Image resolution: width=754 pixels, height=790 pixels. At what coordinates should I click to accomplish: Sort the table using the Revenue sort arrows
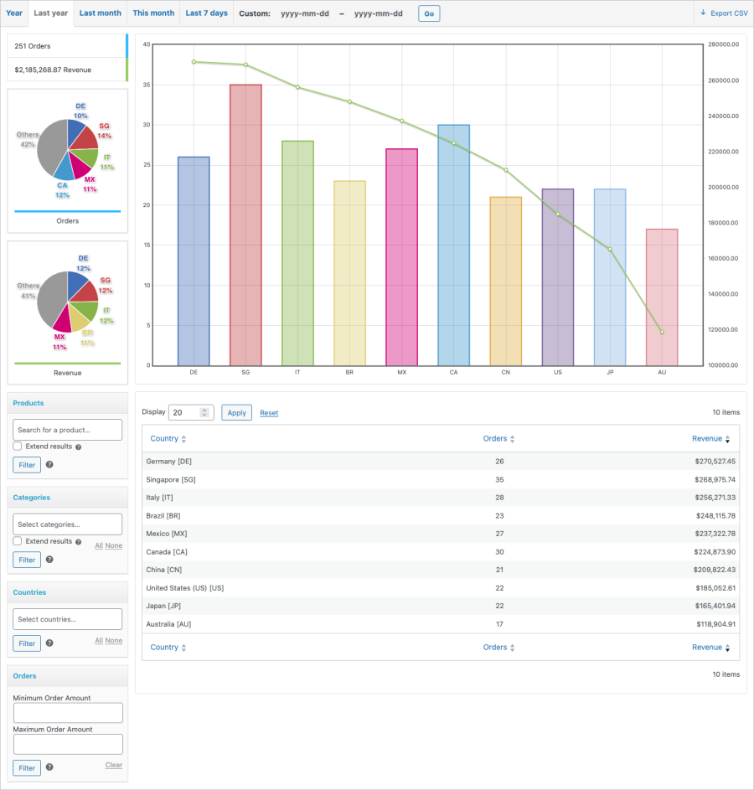click(726, 438)
